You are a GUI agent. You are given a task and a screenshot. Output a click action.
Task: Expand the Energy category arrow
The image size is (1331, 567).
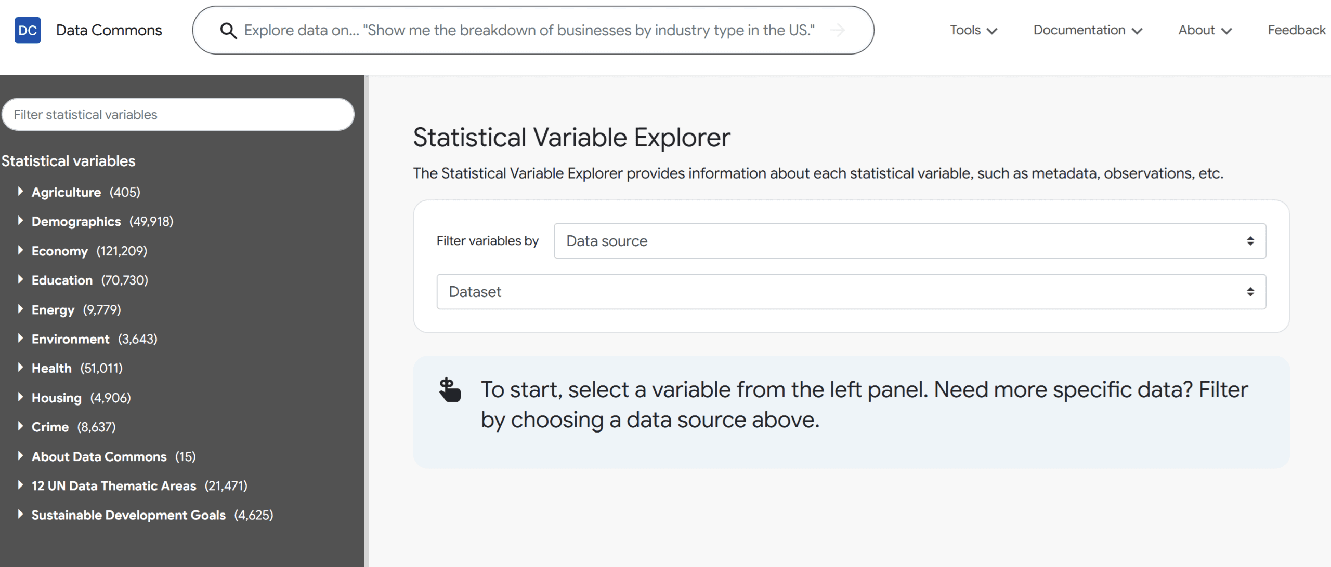point(20,309)
